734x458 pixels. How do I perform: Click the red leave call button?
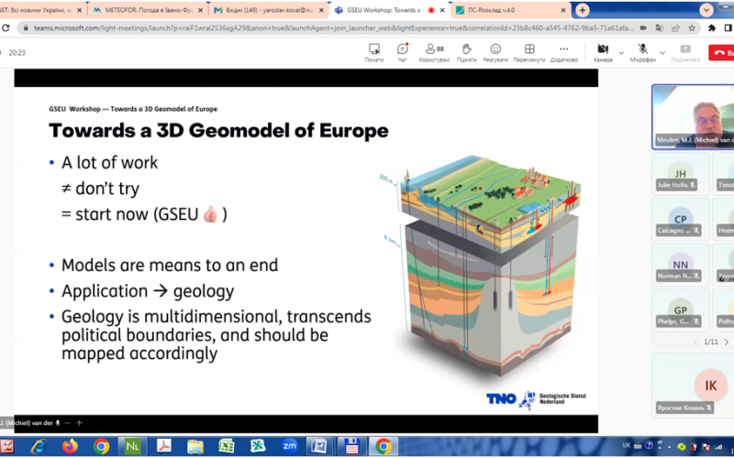[721, 53]
